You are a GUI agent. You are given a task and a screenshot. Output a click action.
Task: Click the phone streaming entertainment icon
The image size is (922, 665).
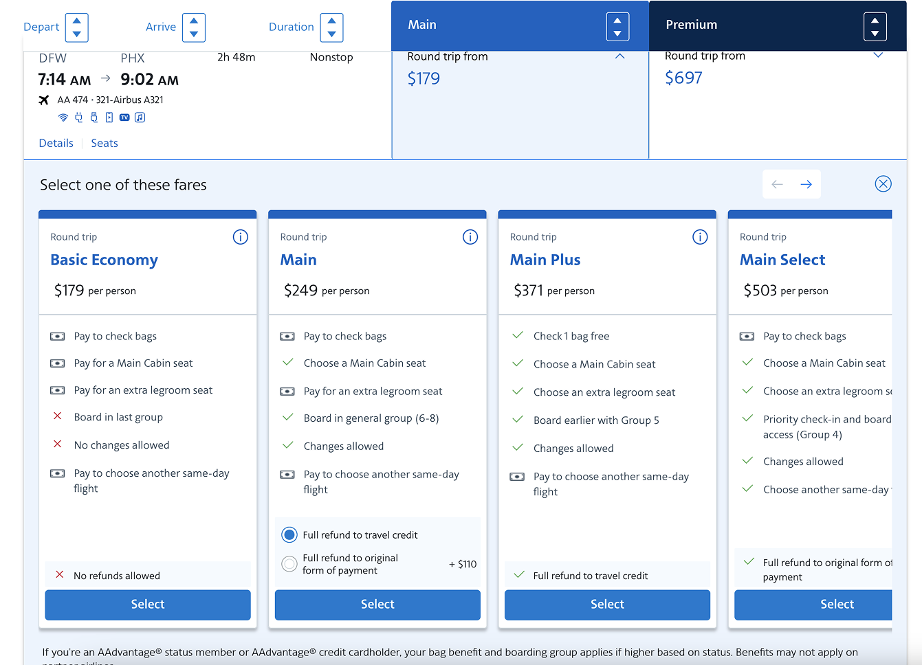(x=109, y=117)
